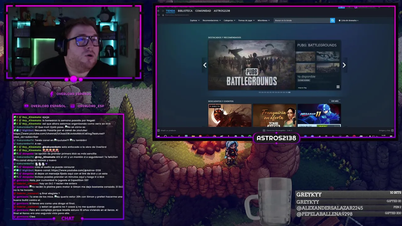Open the Windows Start button in taskbar
Image resolution: width=402 pixels, height=226 pixels.
point(158,136)
